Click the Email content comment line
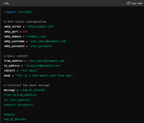This screenshot has height=123, width=144. point(16,56)
